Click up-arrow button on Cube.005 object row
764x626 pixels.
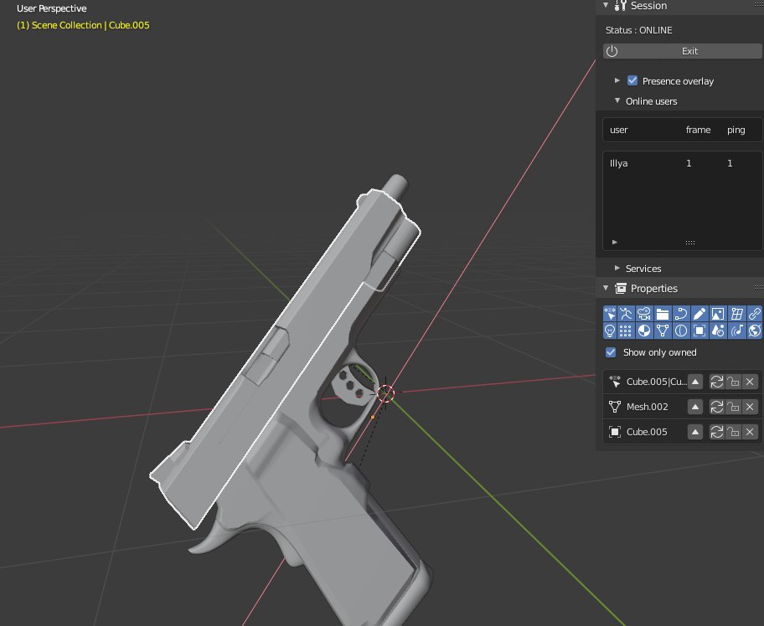click(695, 432)
